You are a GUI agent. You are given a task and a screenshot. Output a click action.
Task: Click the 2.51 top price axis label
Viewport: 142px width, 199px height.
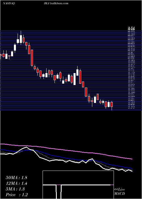tap(131, 28)
